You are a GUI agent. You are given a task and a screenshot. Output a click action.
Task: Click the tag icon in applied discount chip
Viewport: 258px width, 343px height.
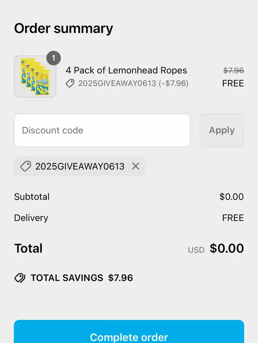pyautogui.click(x=25, y=166)
